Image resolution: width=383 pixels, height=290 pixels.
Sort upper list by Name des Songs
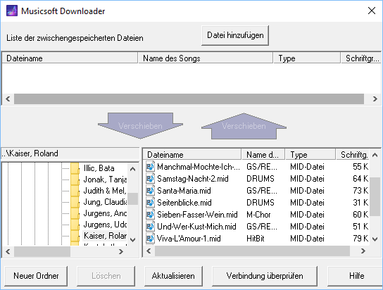pos(206,58)
